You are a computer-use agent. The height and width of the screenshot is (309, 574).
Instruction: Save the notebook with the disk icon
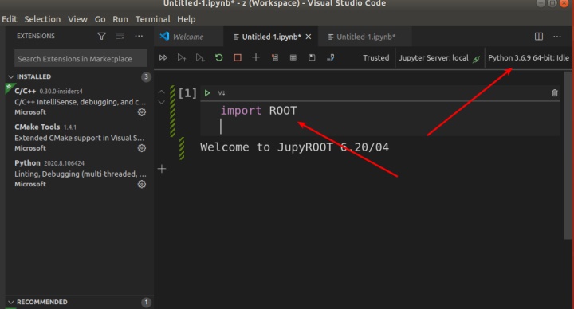tap(312, 57)
